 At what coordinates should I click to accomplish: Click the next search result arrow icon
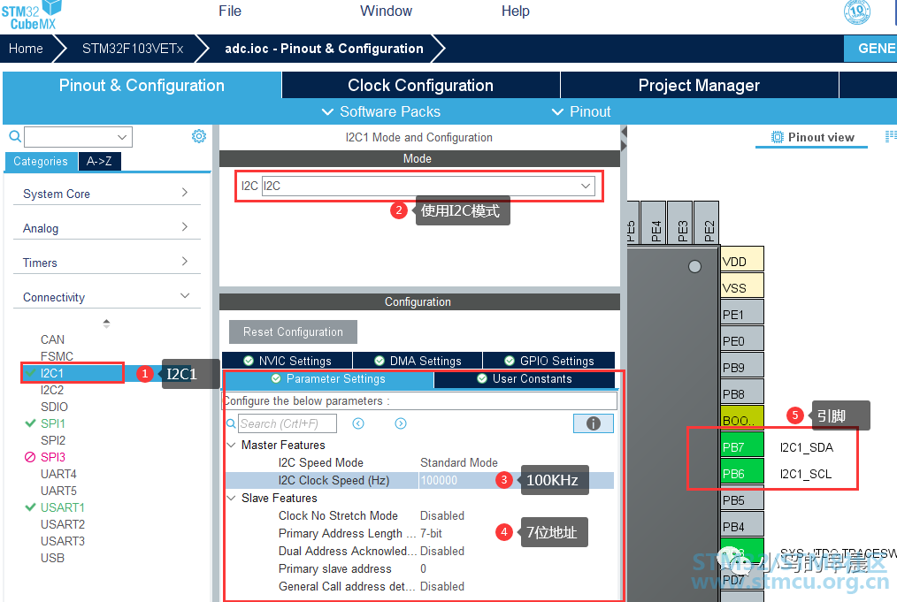(401, 423)
